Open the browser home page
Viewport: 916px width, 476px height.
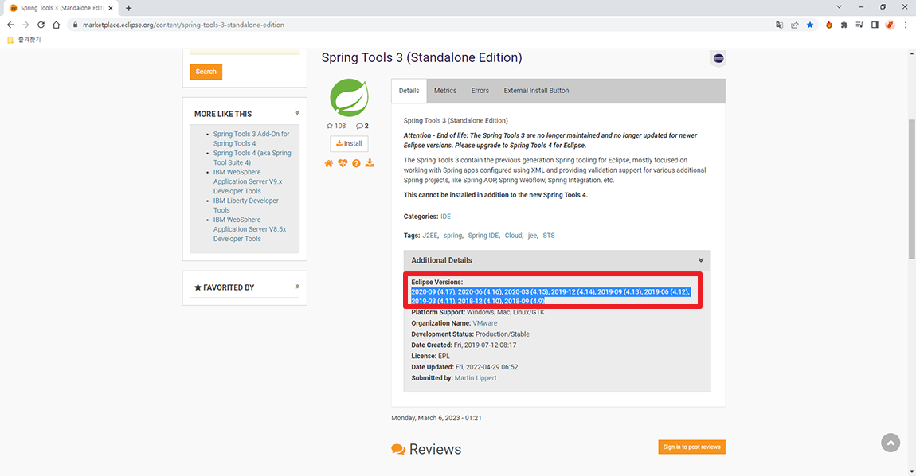(x=56, y=25)
